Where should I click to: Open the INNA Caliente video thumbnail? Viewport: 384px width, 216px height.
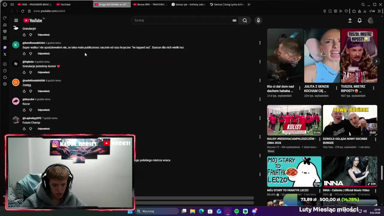point(350,172)
